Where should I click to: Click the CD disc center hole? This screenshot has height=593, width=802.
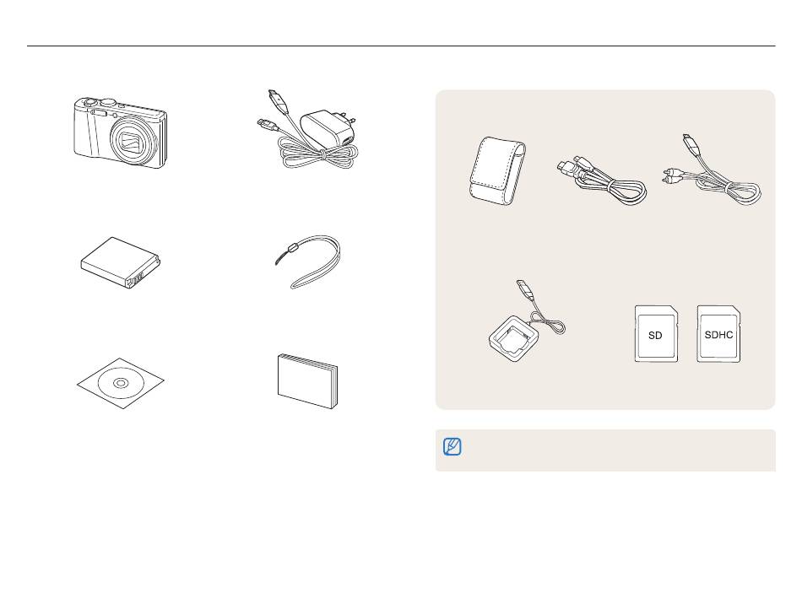click(x=121, y=383)
